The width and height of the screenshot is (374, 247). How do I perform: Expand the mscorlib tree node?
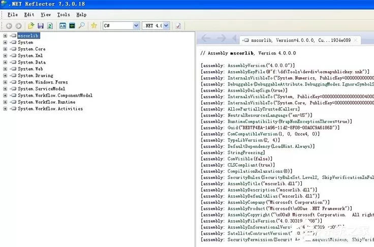[5, 36]
